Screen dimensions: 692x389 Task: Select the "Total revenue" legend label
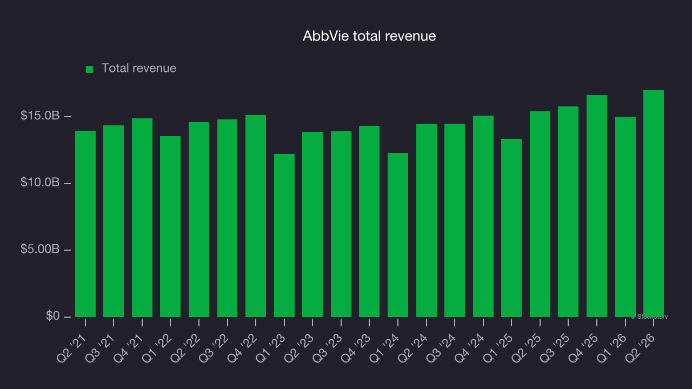tap(139, 69)
